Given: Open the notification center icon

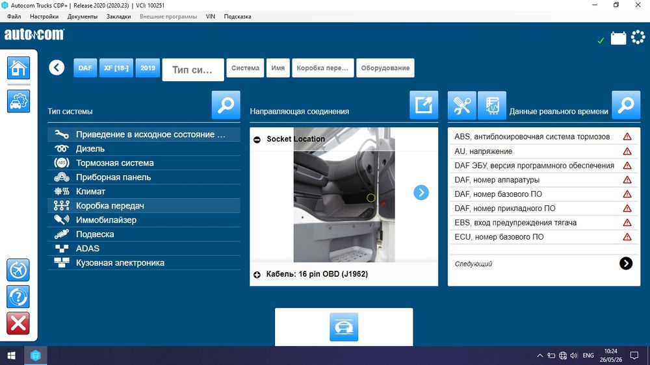Looking at the screenshot, I should point(634,355).
